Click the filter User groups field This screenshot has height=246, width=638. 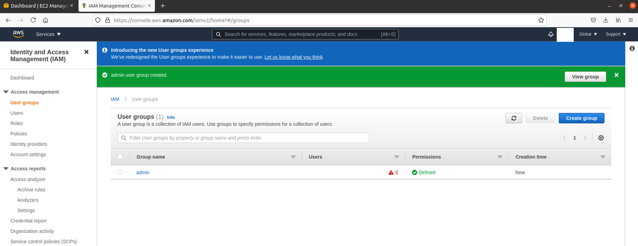(x=243, y=138)
